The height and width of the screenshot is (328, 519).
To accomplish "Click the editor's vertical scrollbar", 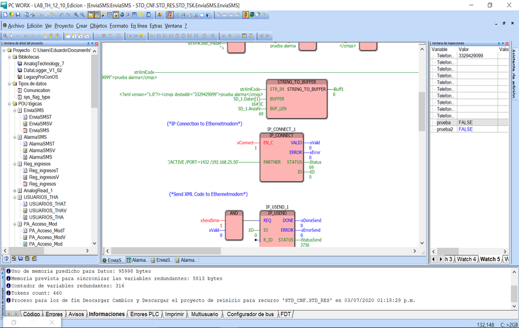I will tap(422, 164).
